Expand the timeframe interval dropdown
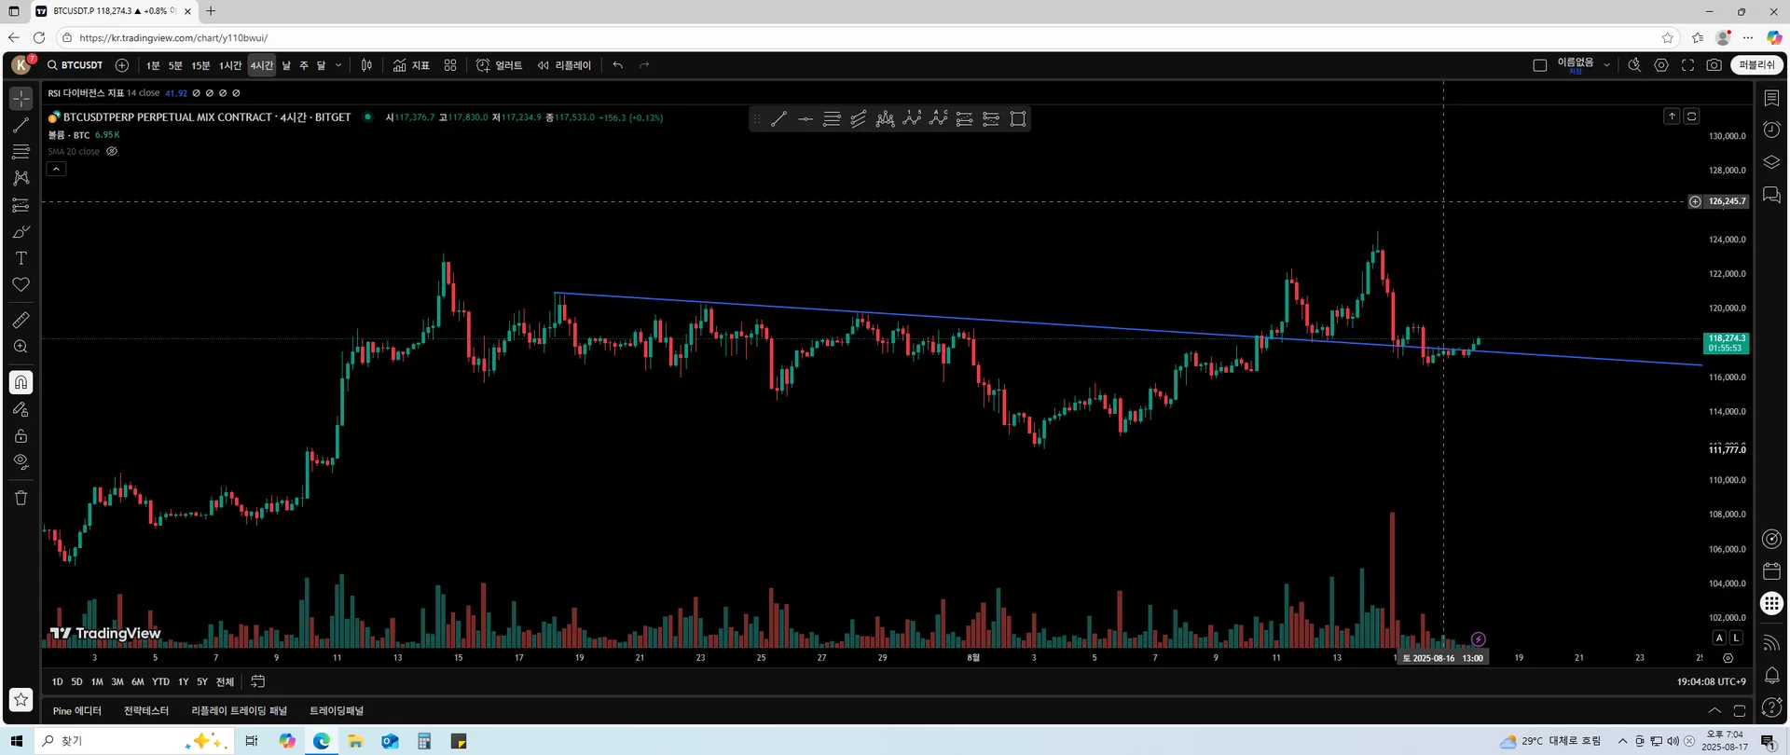Image resolution: width=1790 pixels, height=755 pixels. click(x=338, y=65)
